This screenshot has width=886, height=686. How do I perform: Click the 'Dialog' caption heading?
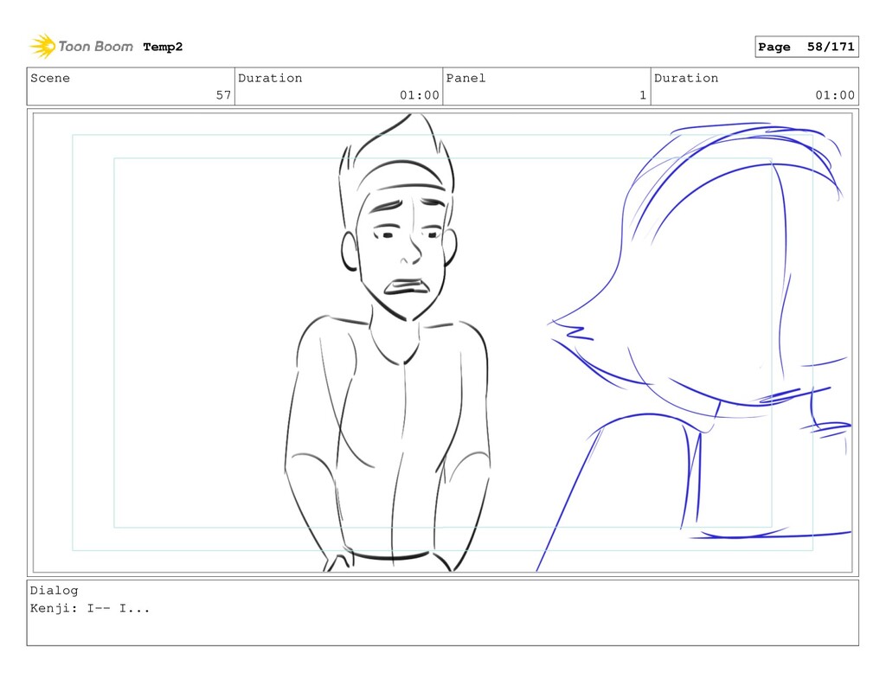[55, 591]
